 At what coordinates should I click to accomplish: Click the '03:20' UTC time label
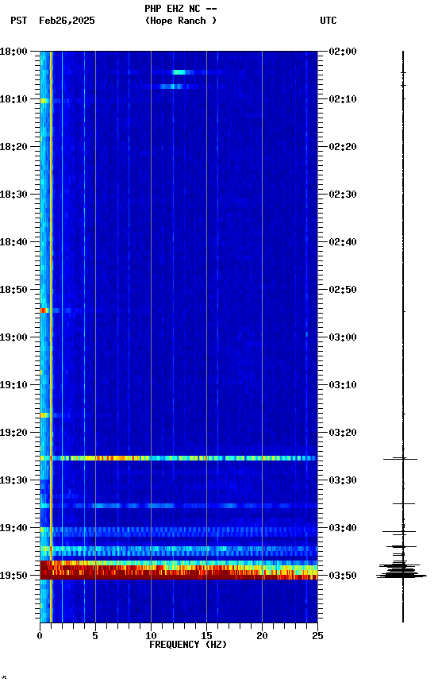(x=343, y=433)
